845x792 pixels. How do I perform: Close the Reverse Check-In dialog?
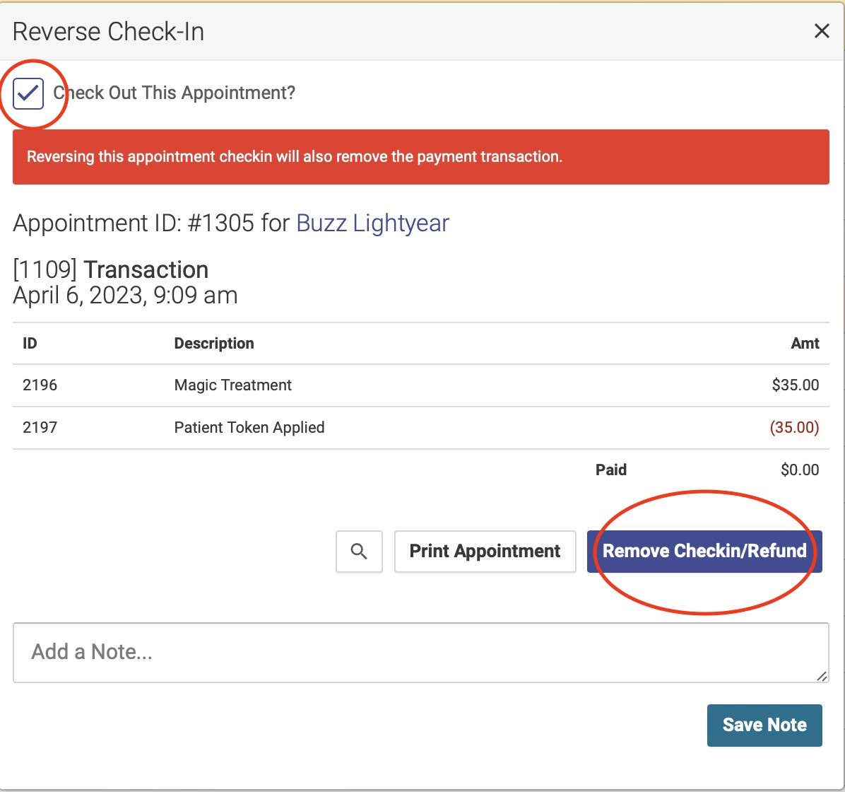coord(821,30)
